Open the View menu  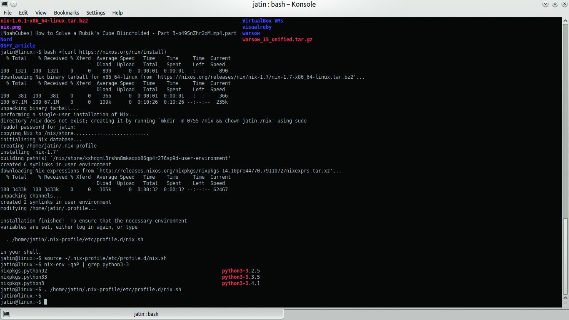click(41, 13)
